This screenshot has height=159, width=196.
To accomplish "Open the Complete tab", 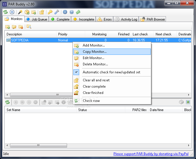I will pos(60,19).
